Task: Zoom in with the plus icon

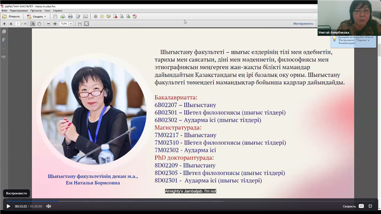Action: click(55, 23)
